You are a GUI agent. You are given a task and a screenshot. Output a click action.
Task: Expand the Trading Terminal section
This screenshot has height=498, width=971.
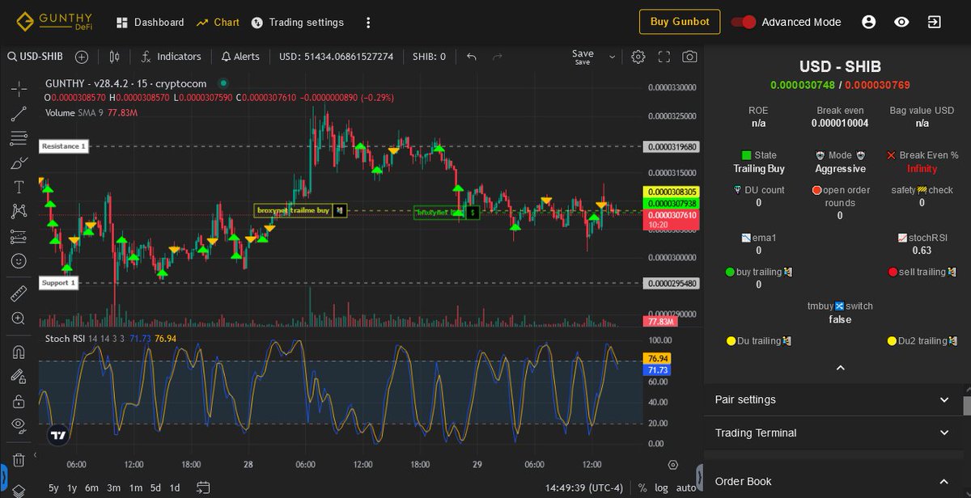tap(833, 433)
